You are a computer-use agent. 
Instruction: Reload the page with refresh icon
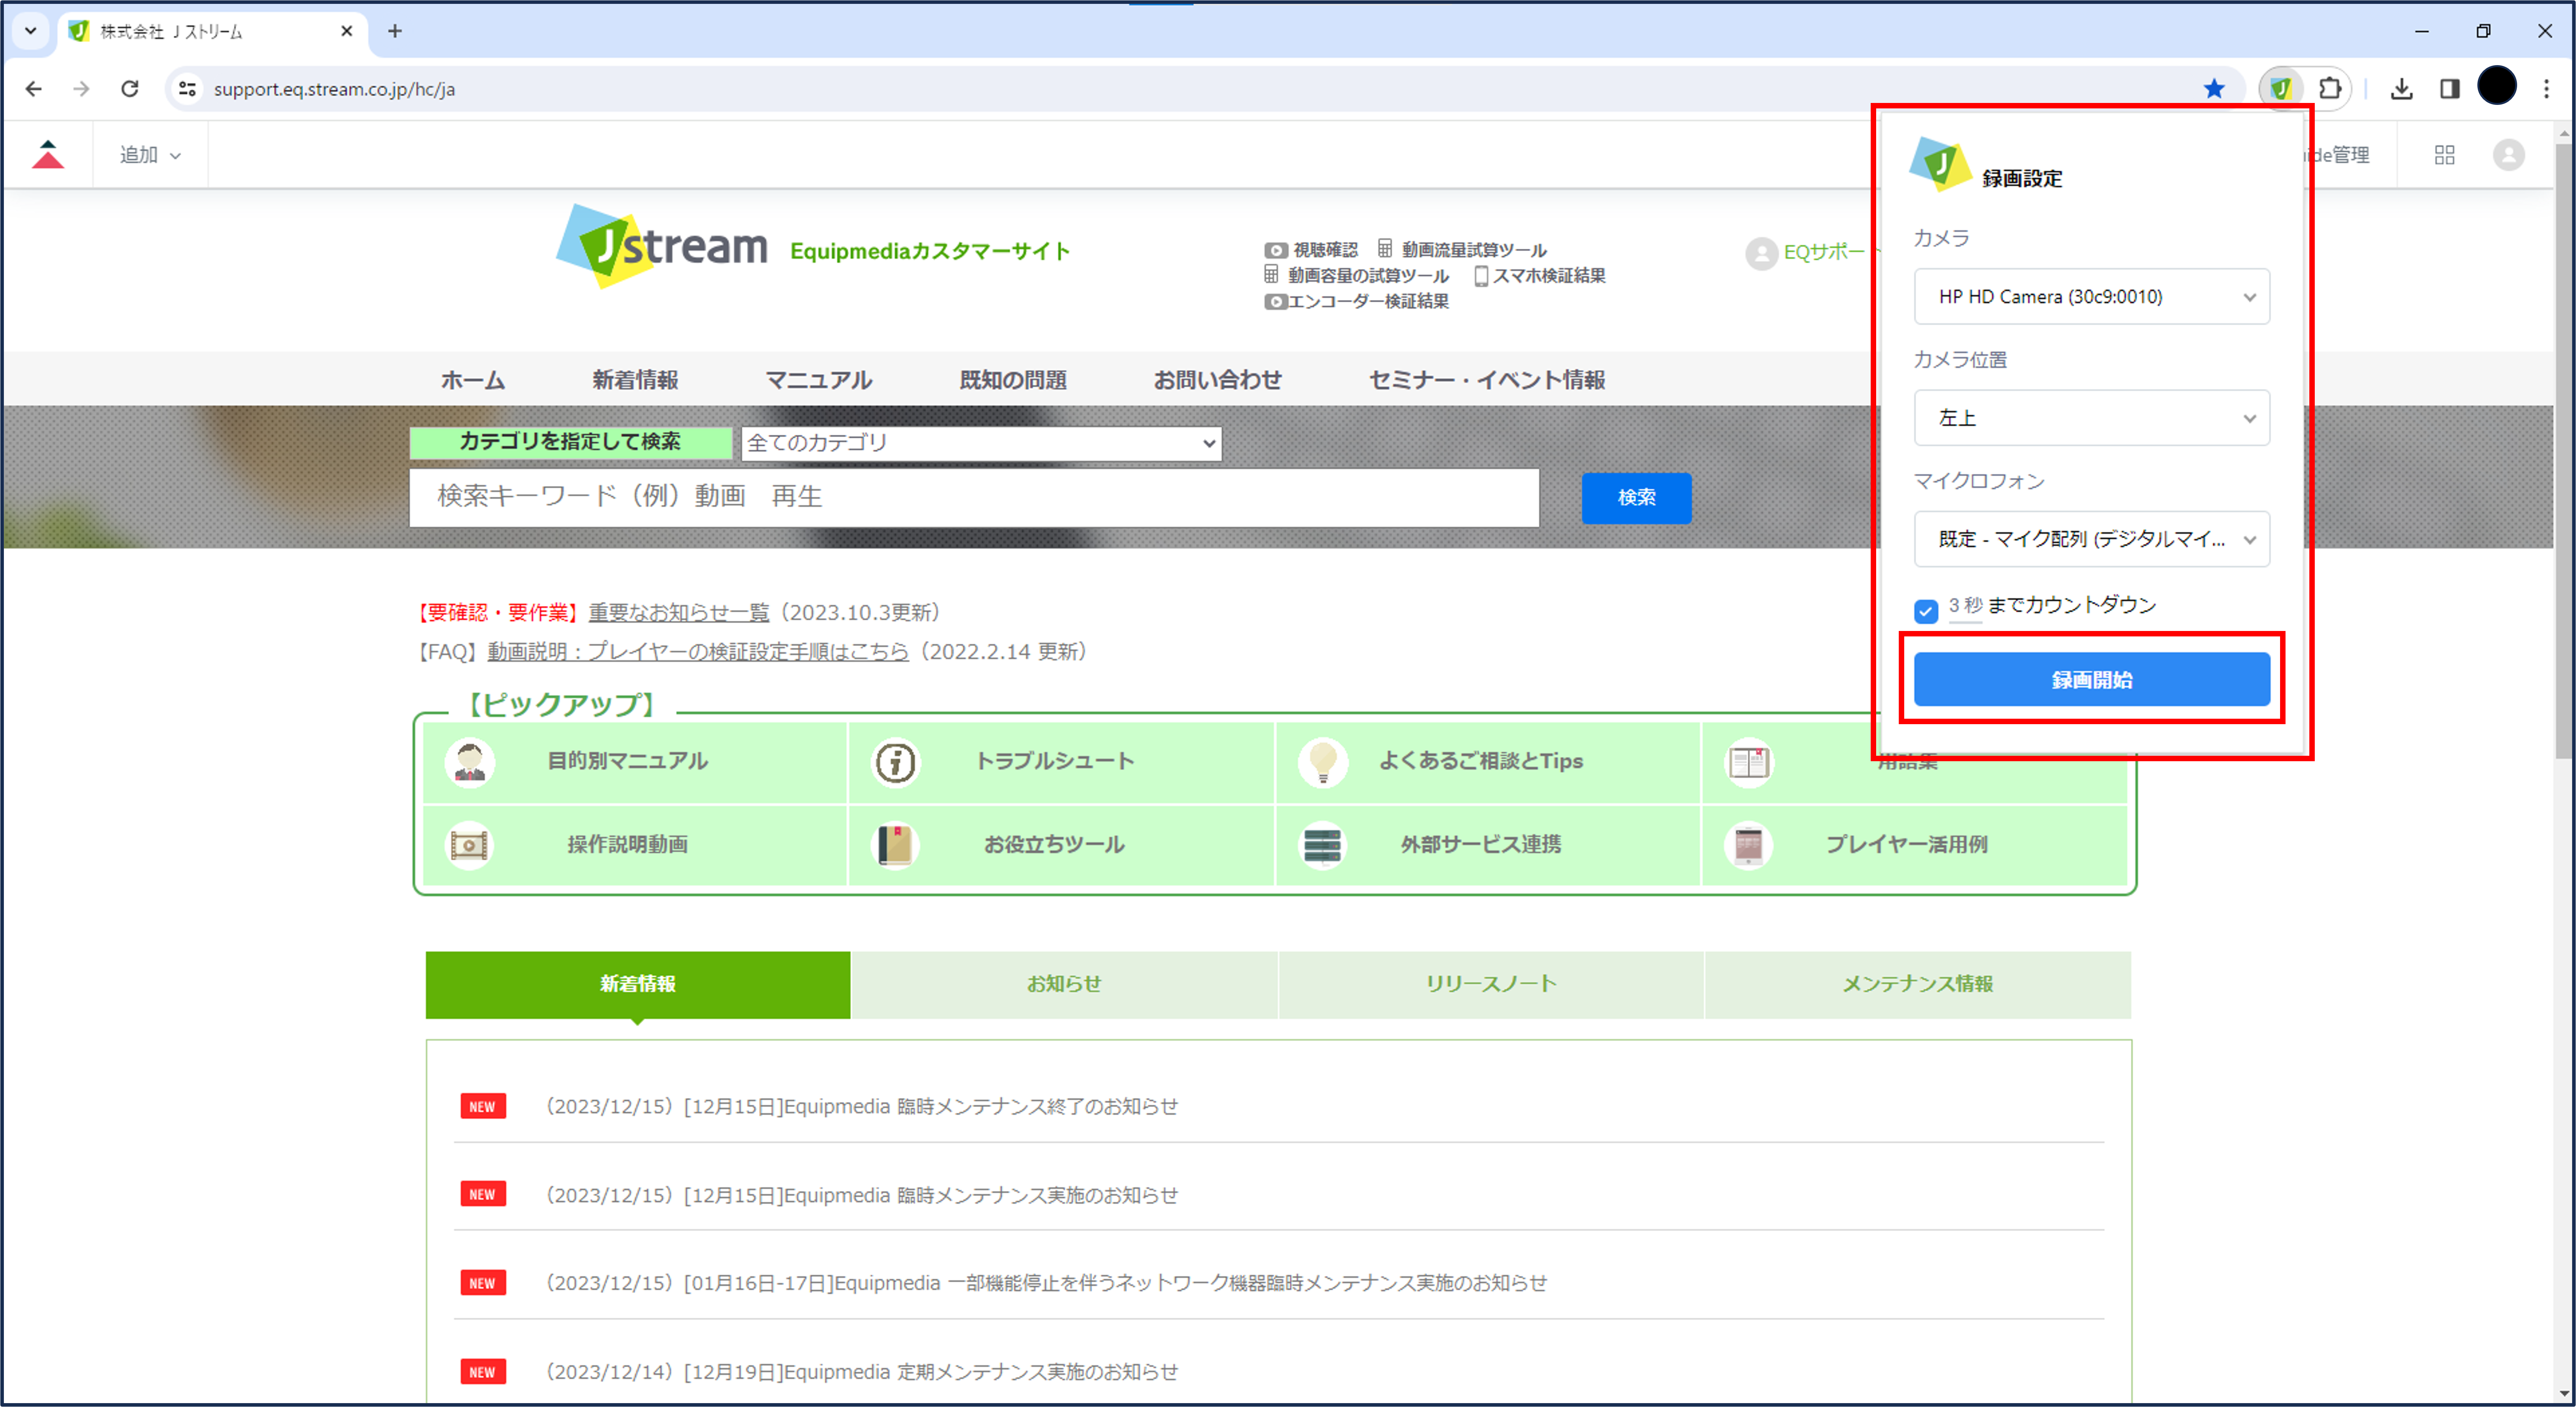[130, 89]
